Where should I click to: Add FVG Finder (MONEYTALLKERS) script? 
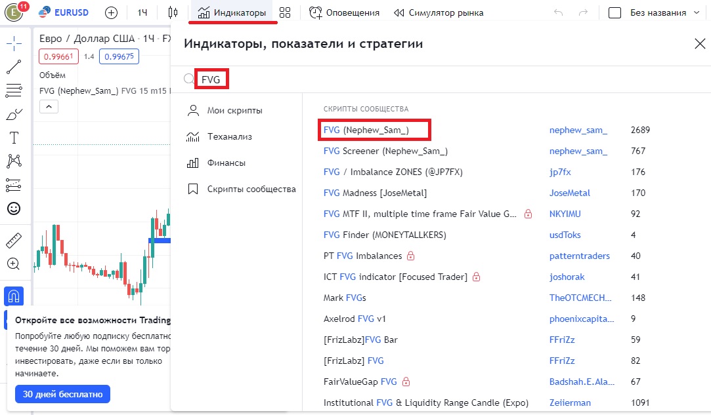385,235
